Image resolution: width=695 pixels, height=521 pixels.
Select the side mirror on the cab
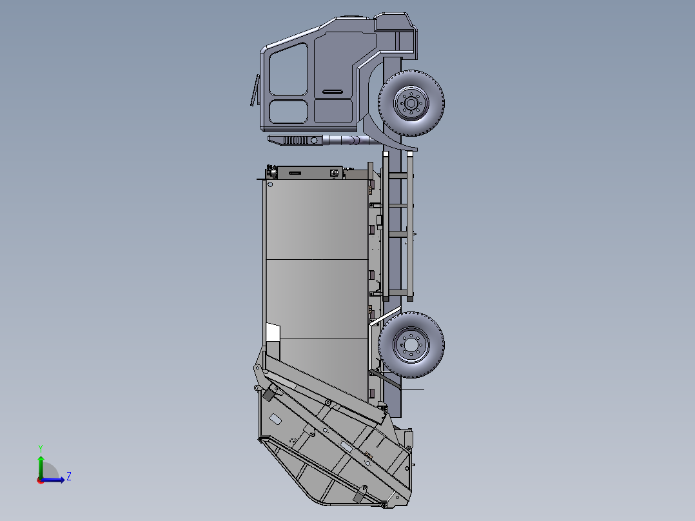[255, 90]
